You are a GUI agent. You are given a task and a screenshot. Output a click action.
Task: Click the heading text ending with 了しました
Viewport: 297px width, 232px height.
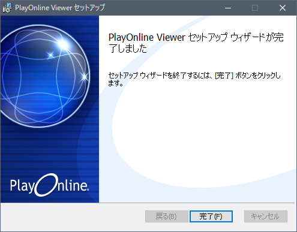[x=196, y=43]
